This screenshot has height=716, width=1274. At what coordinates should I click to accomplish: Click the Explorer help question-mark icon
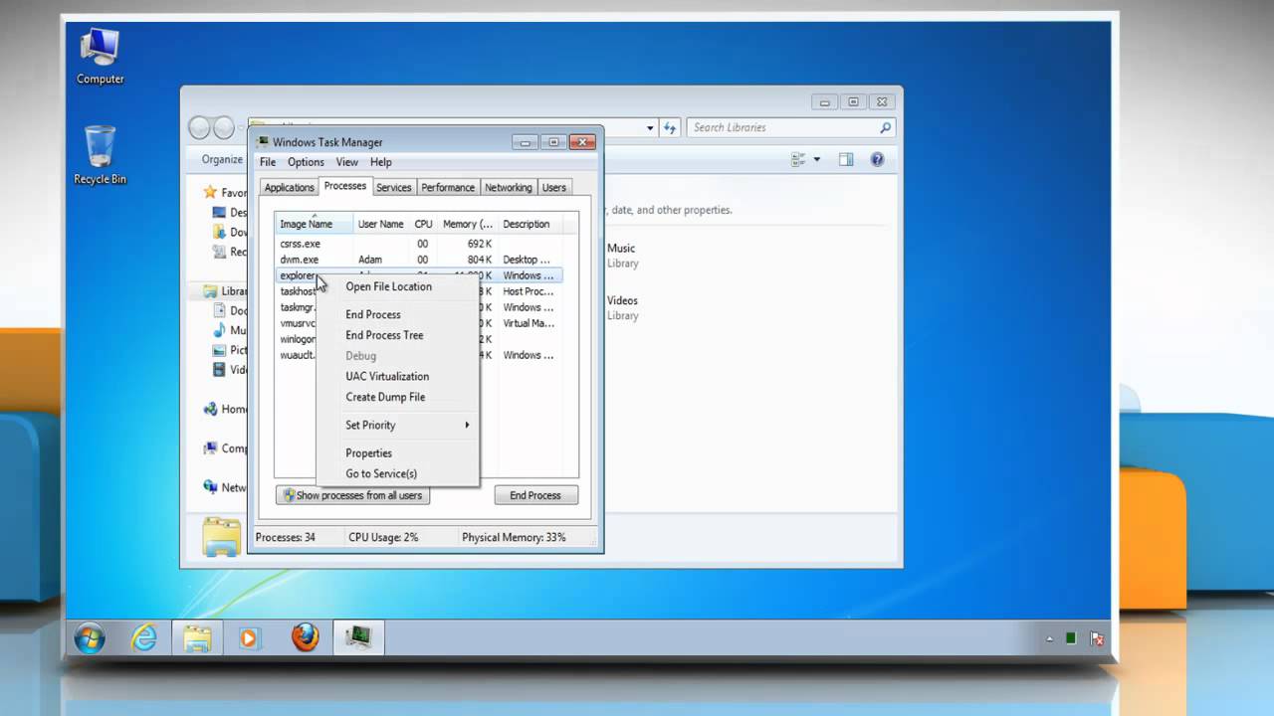877,159
